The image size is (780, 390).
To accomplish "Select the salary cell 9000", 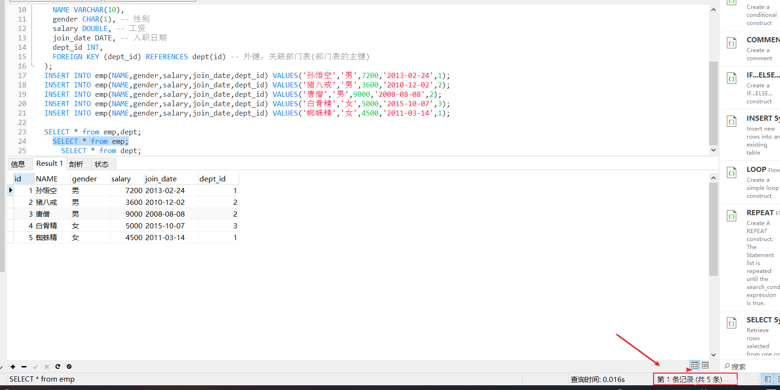I will tap(127, 214).
